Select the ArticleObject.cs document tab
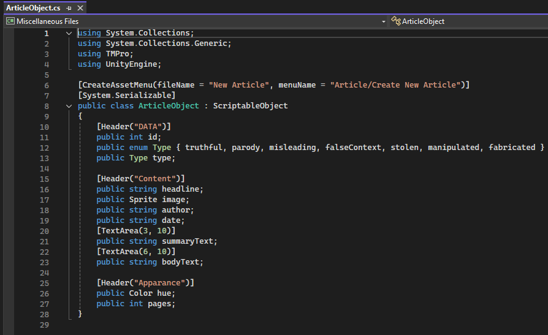 (34, 8)
